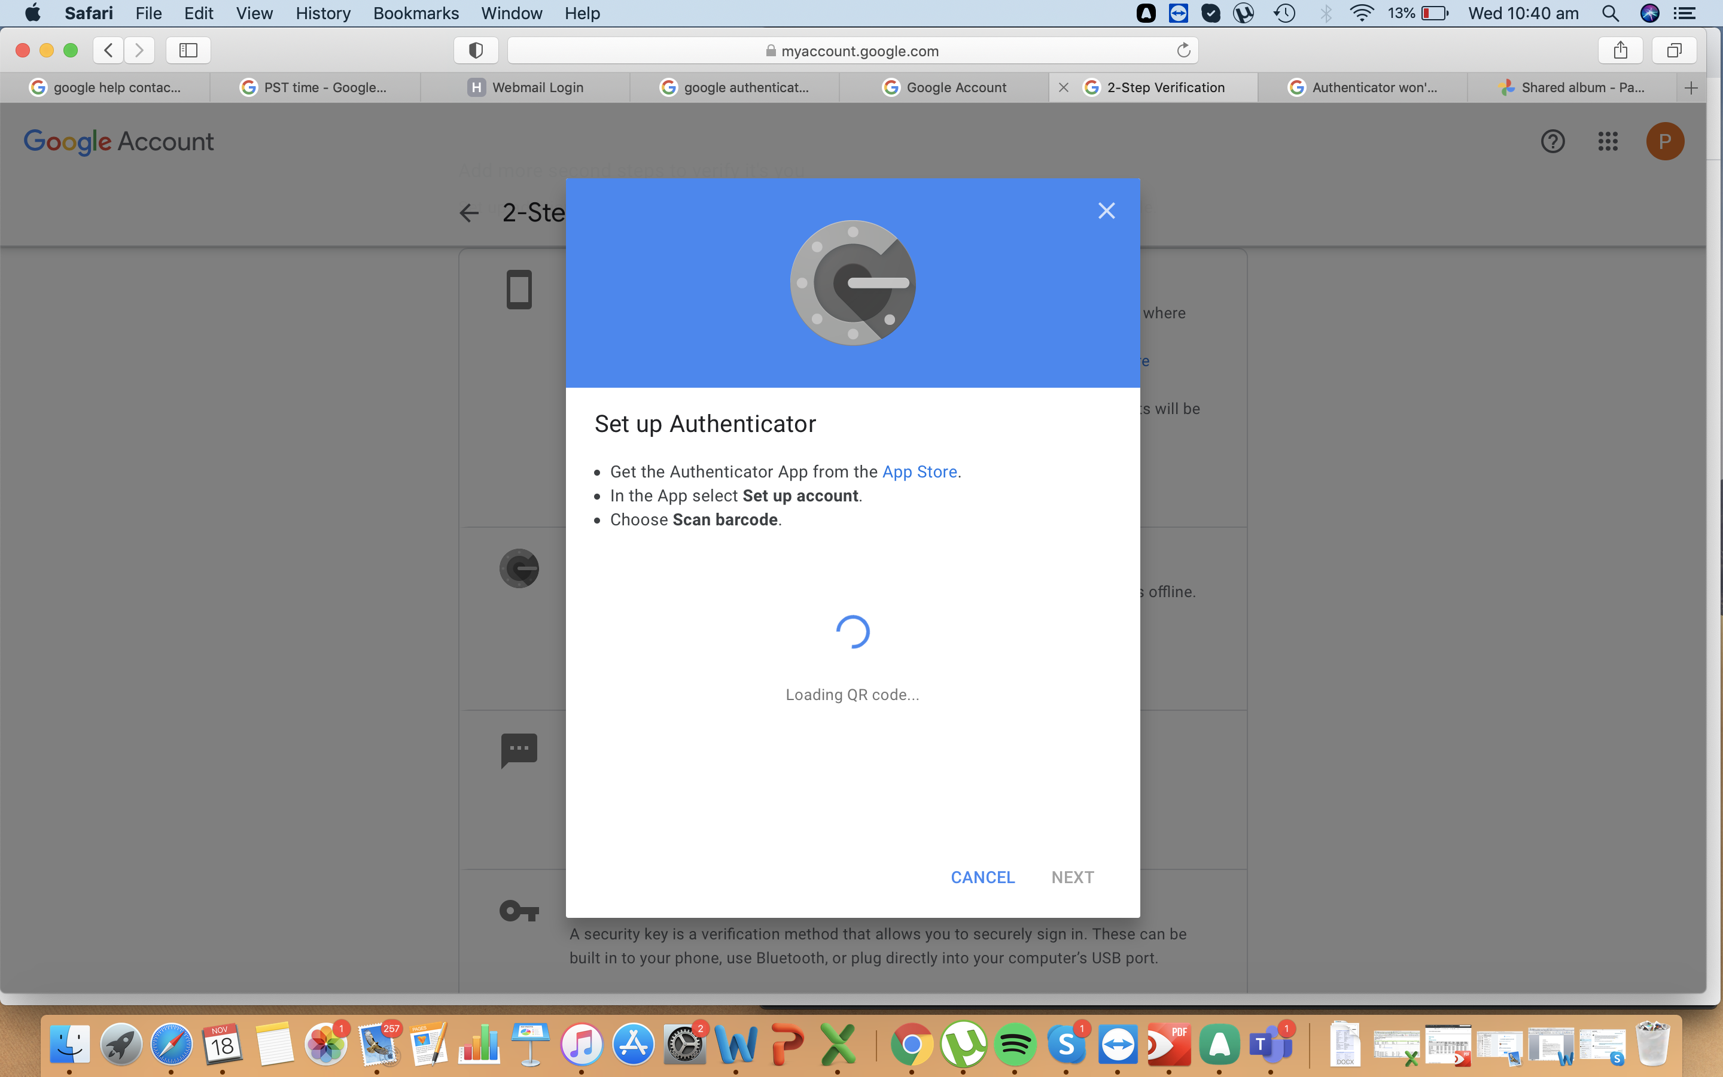Screen dimensions: 1723x1077
Task: Open the Time Machine menu bar icon
Action: [x=1285, y=13]
